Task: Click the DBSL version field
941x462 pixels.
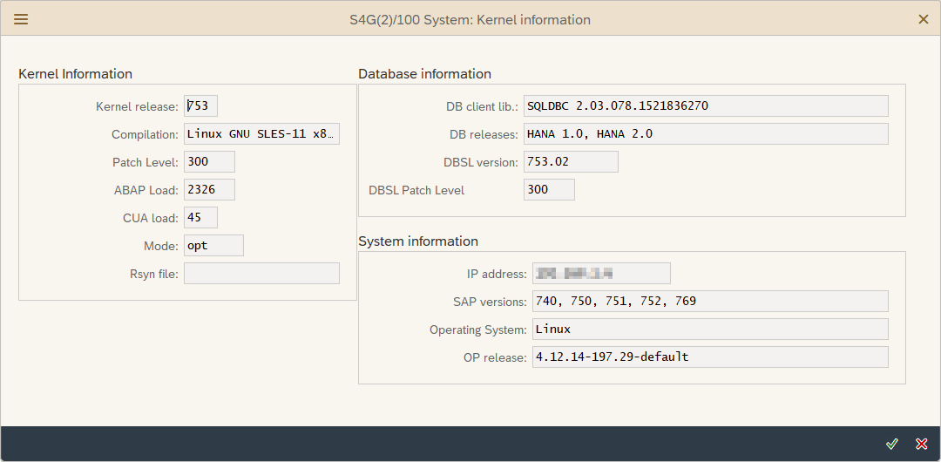Action: [x=571, y=162]
